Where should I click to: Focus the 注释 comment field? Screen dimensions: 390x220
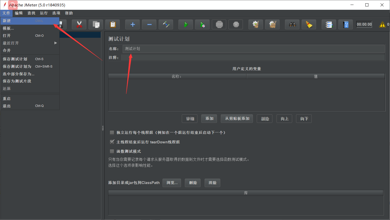coord(253,58)
